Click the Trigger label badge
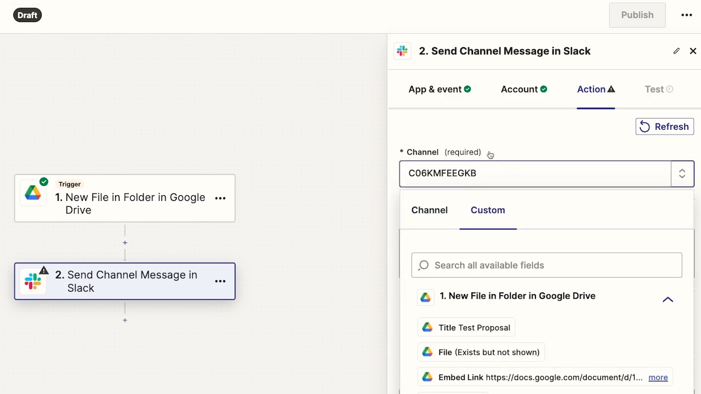Screen dimensions: 701x394 click(70, 184)
